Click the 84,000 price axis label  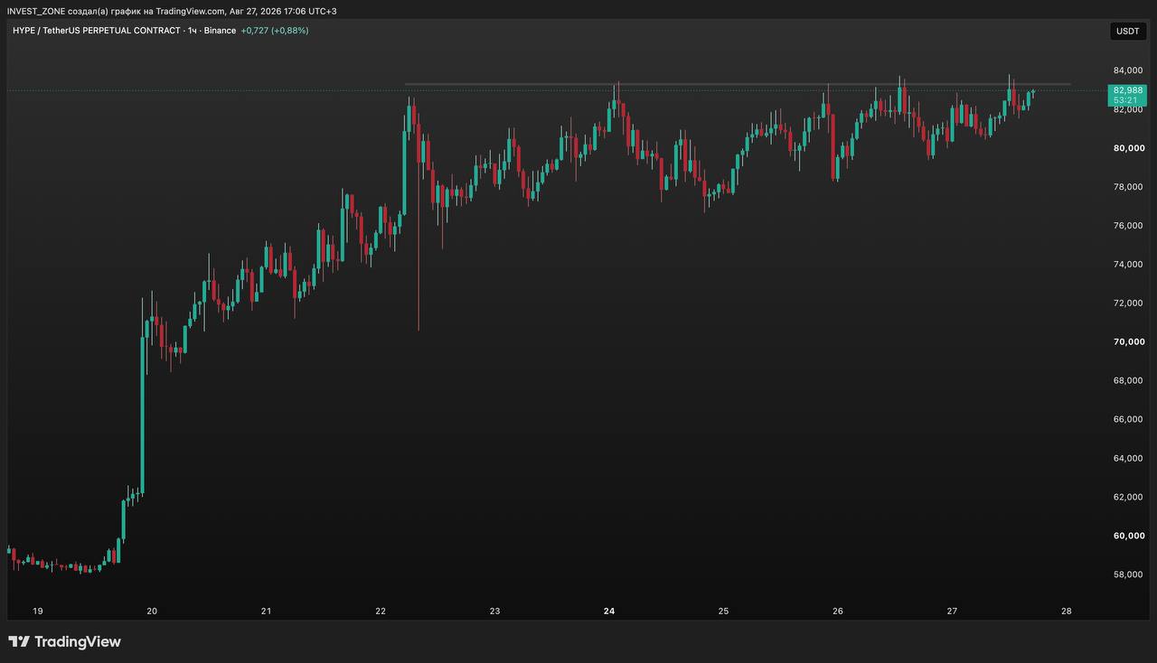coord(1129,70)
